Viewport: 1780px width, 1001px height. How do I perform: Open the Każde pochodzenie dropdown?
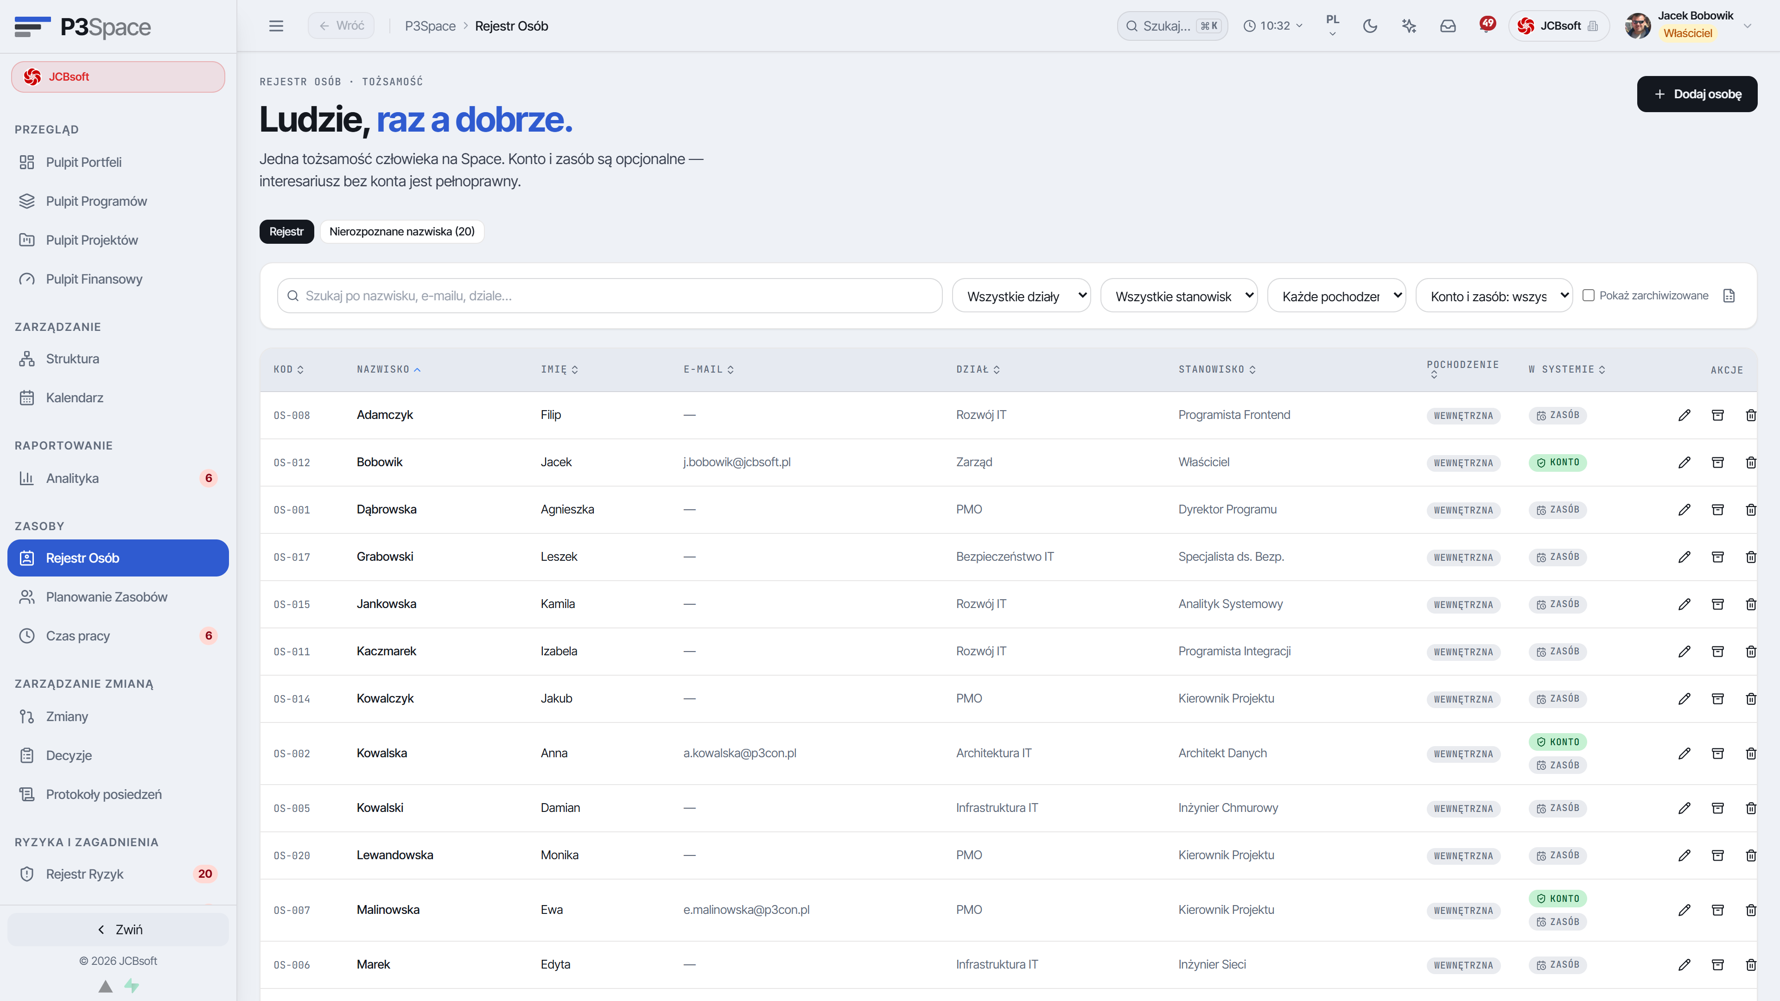pos(1335,296)
